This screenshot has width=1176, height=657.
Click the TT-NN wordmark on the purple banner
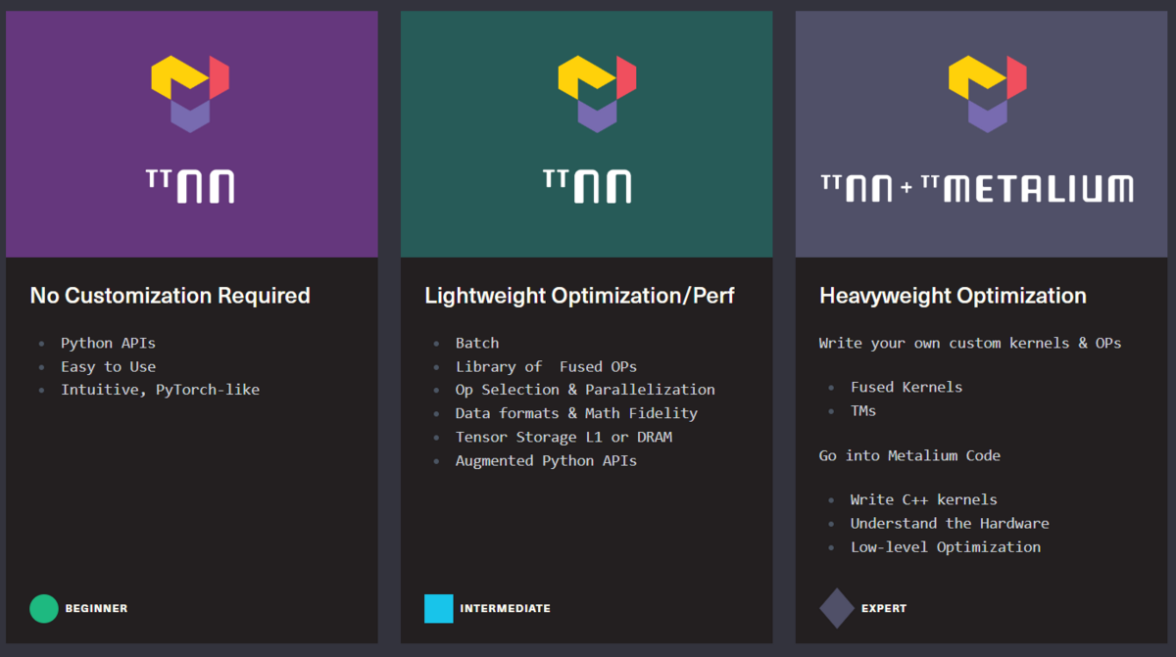click(x=190, y=186)
